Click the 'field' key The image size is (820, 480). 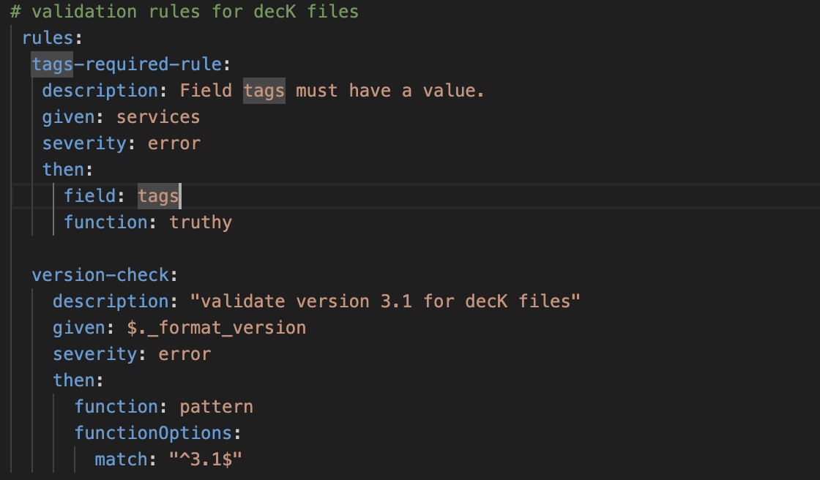point(89,196)
